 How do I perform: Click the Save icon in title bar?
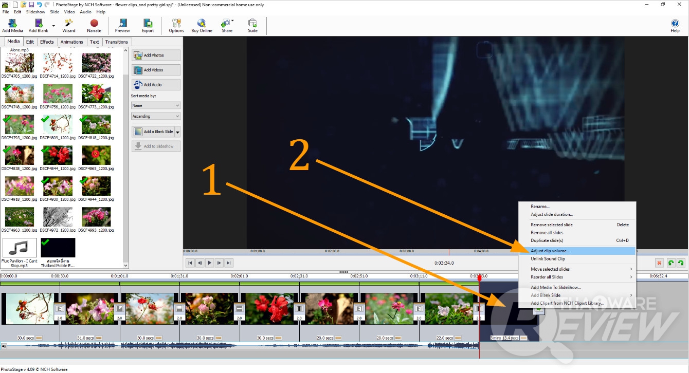(x=31, y=5)
